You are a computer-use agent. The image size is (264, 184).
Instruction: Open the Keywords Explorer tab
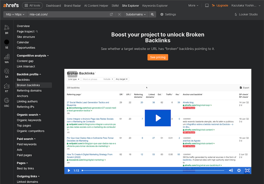point(155,6)
